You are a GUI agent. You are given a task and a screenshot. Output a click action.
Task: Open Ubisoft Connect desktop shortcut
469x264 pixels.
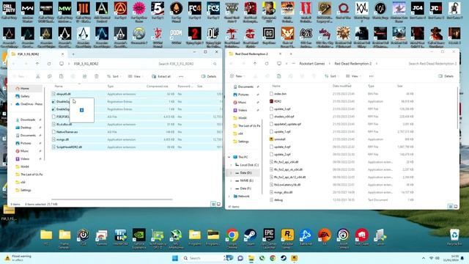(343, 238)
